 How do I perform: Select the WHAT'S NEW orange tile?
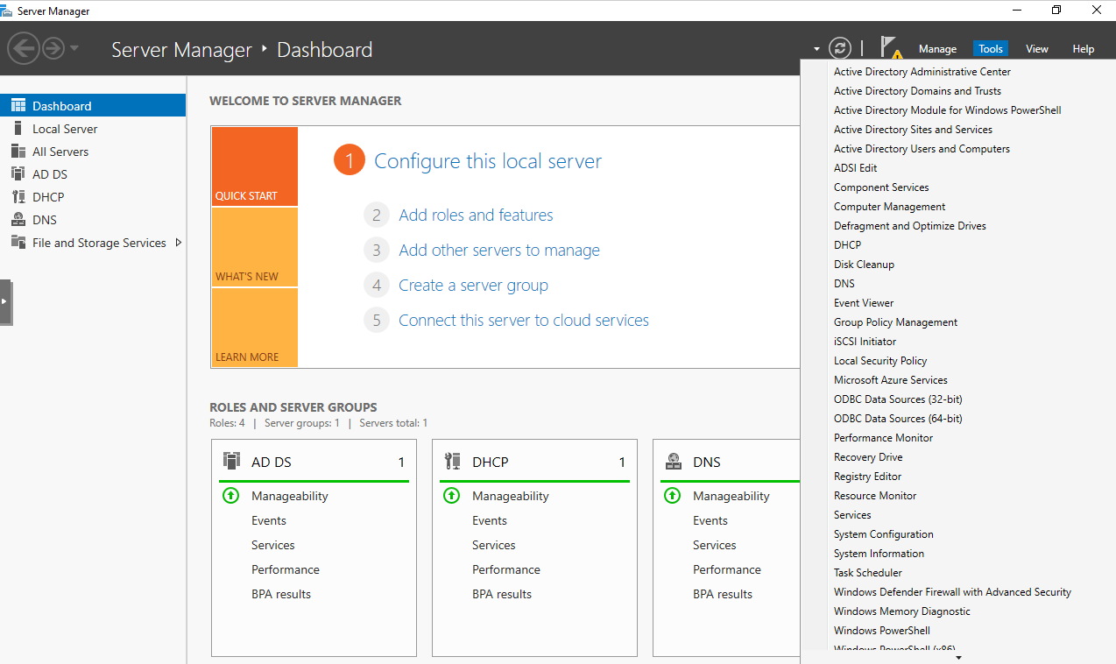(254, 247)
